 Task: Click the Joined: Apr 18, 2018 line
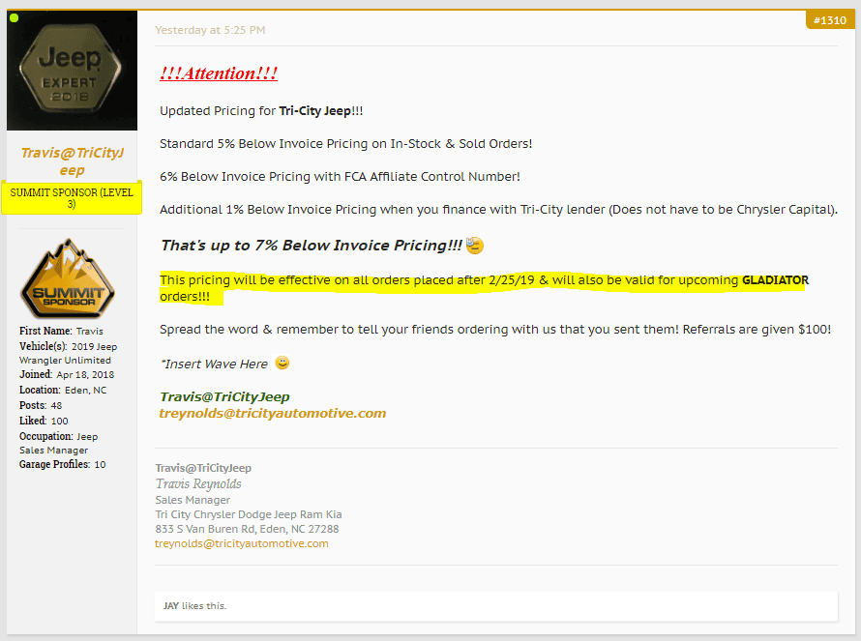coord(67,375)
